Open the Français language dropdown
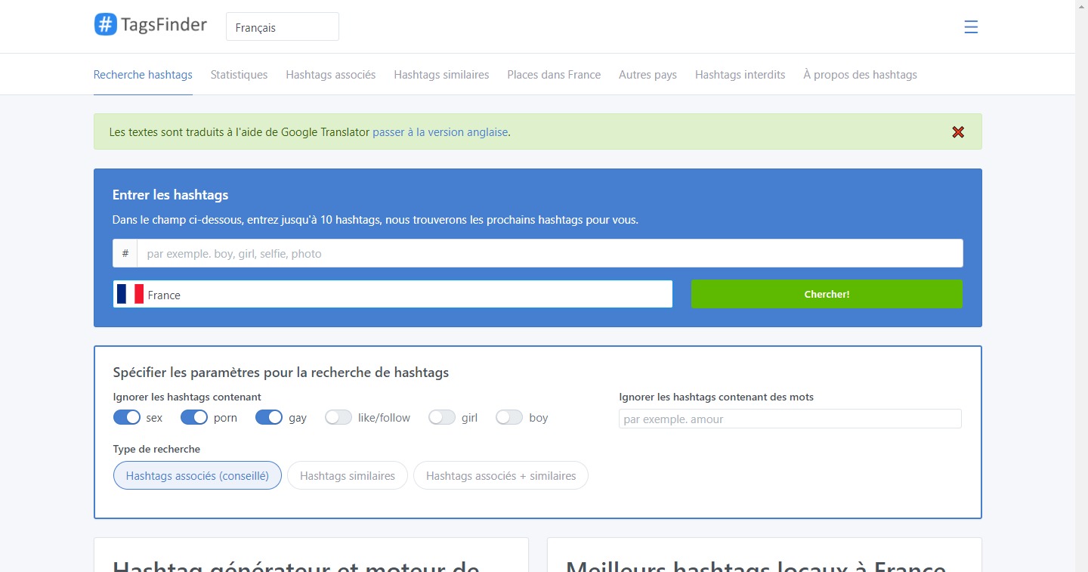 pos(283,27)
